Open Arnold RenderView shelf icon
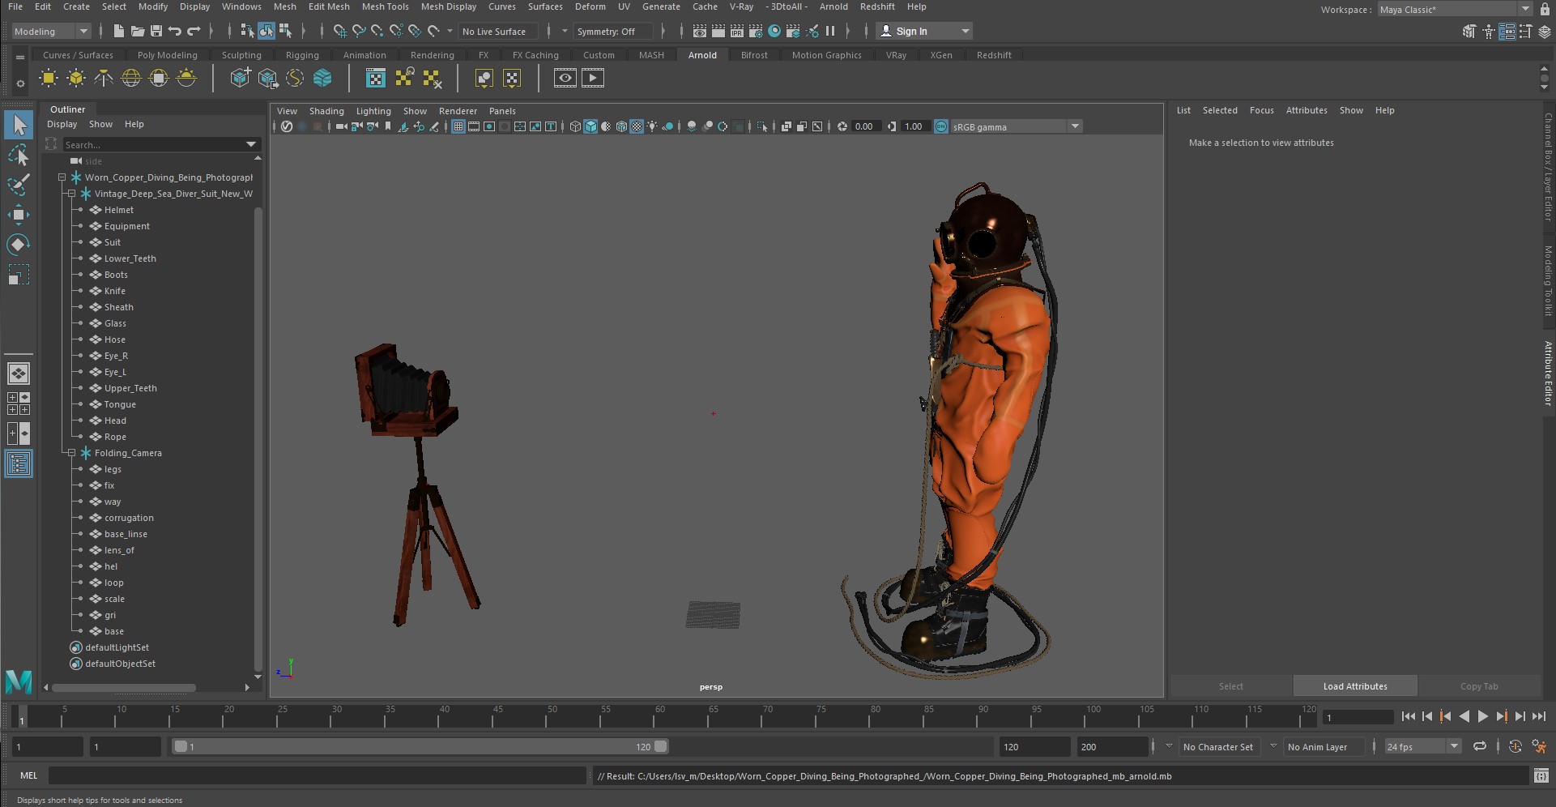Image resolution: width=1556 pixels, height=807 pixels. click(x=565, y=79)
